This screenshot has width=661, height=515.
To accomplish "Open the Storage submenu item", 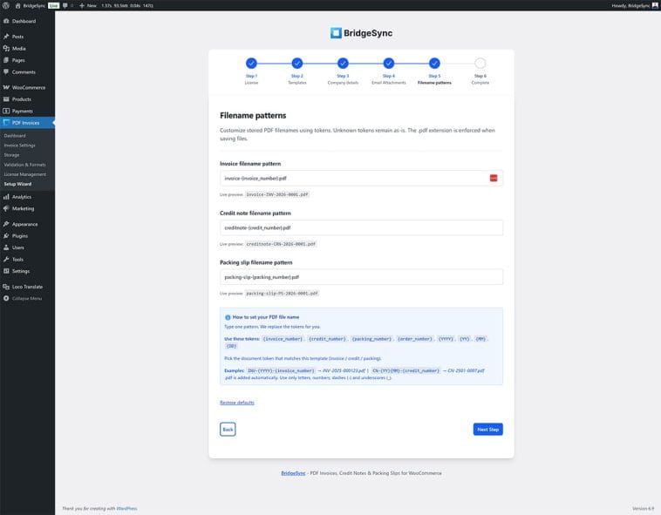I will (x=11, y=155).
